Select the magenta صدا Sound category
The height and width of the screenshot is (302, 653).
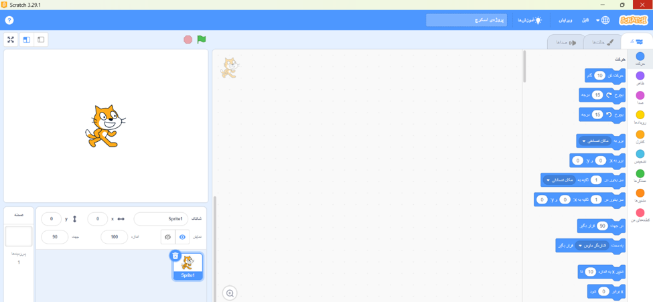[640, 98]
